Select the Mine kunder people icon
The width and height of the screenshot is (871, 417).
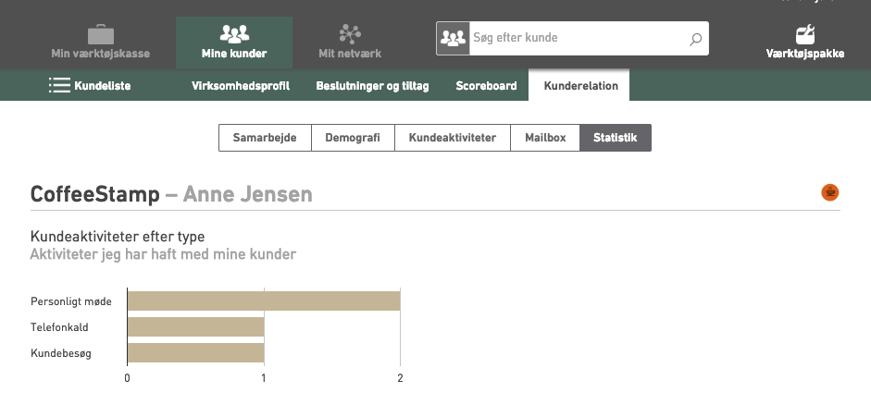pos(234,34)
